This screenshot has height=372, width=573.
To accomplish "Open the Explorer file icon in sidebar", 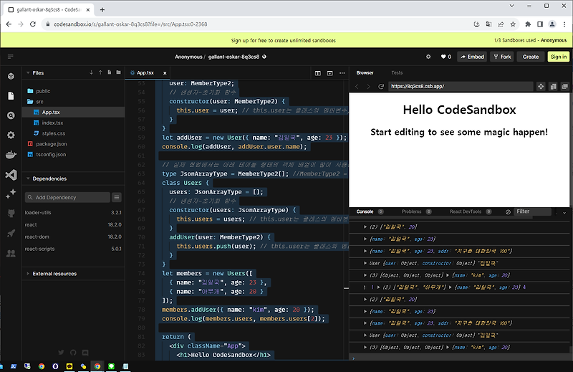I will [x=11, y=96].
